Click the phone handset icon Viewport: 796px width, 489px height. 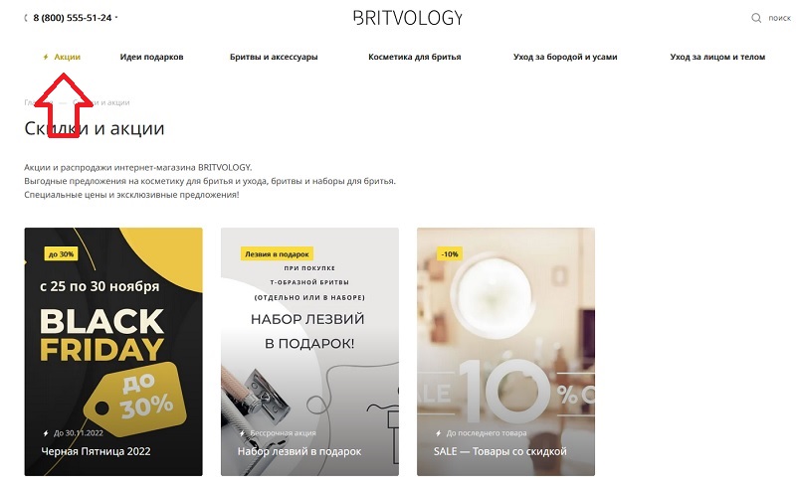26,18
